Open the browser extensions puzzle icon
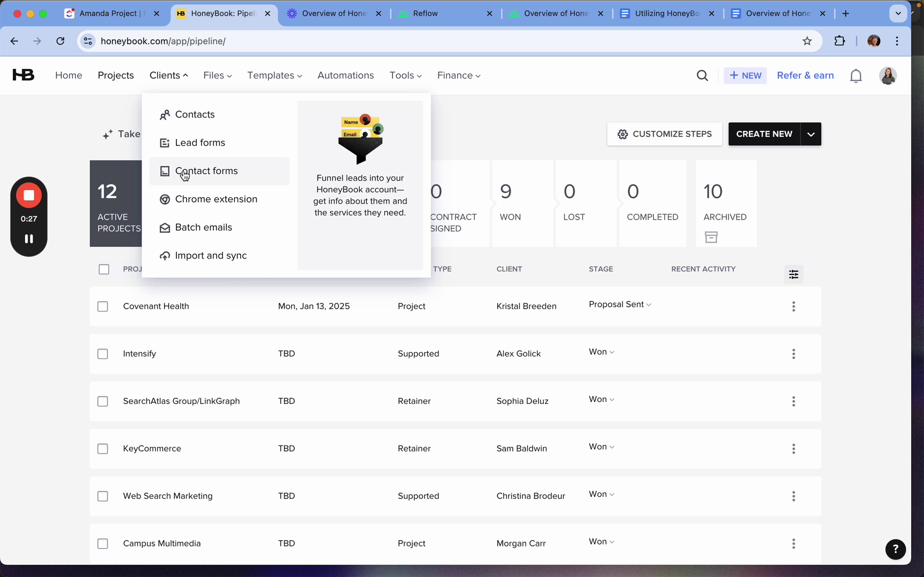The image size is (924, 577). pyautogui.click(x=840, y=41)
